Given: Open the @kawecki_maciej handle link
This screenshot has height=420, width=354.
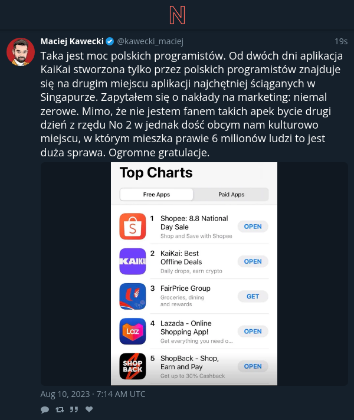Looking at the screenshot, I should [x=150, y=41].
